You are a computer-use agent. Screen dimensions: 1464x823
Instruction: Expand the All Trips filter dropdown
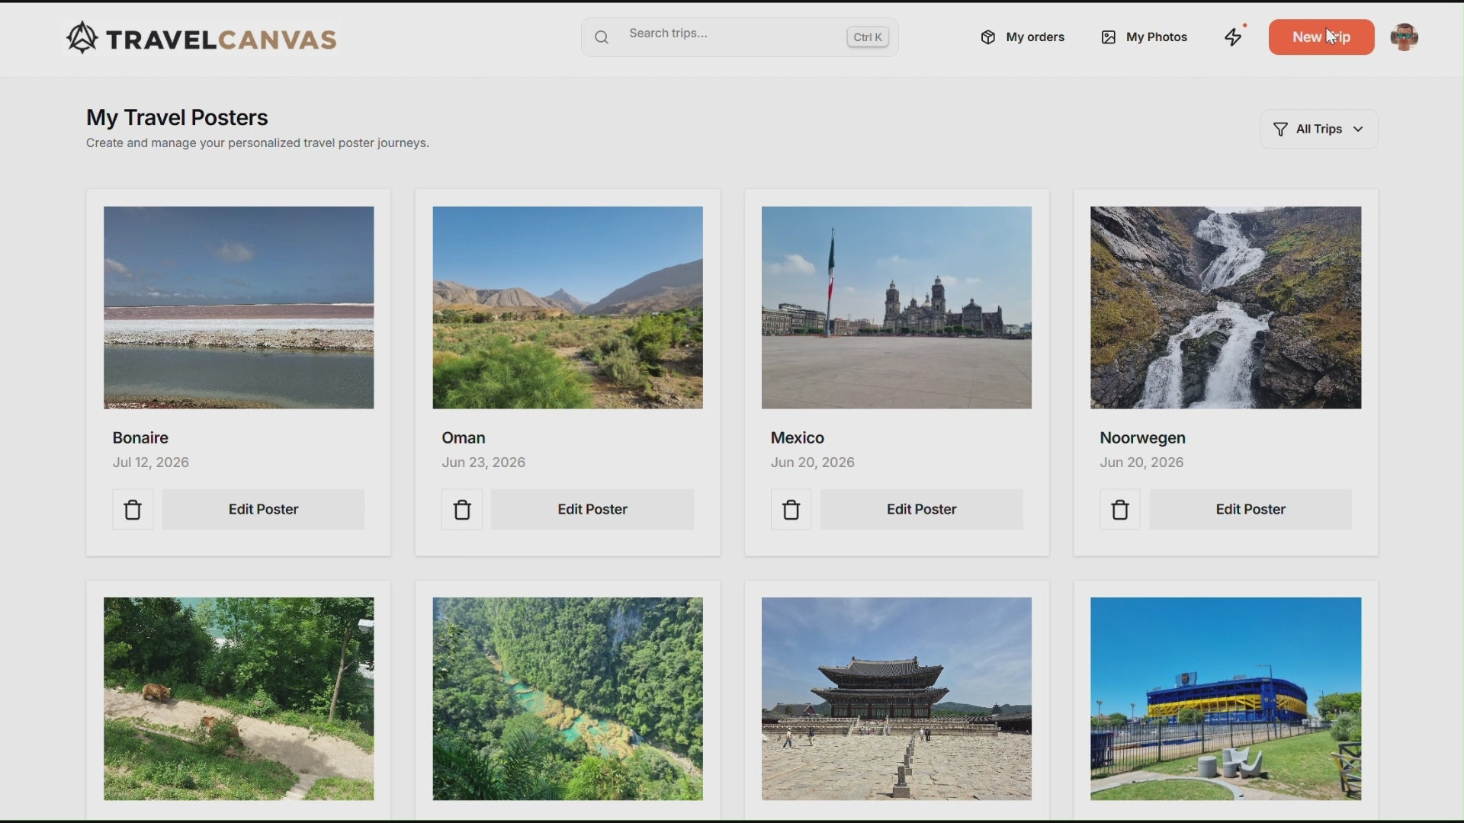click(x=1319, y=129)
